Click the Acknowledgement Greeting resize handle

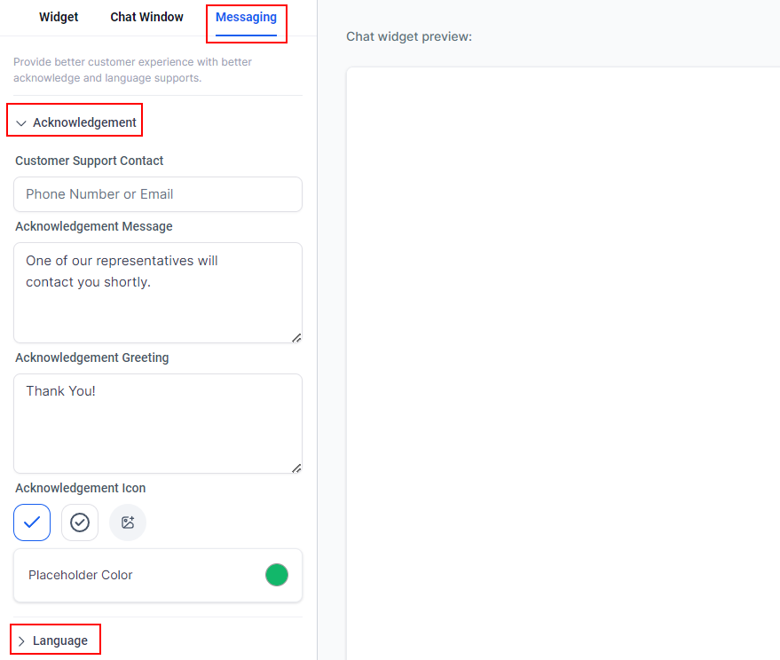296,467
